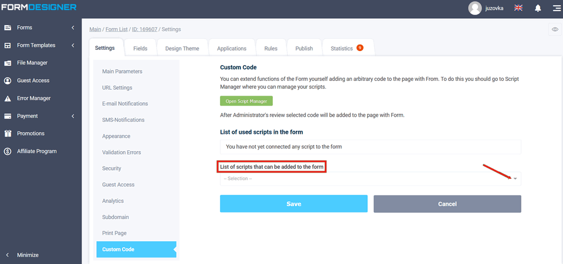Open the scripts Selection dropdown

pyautogui.click(x=370, y=178)
